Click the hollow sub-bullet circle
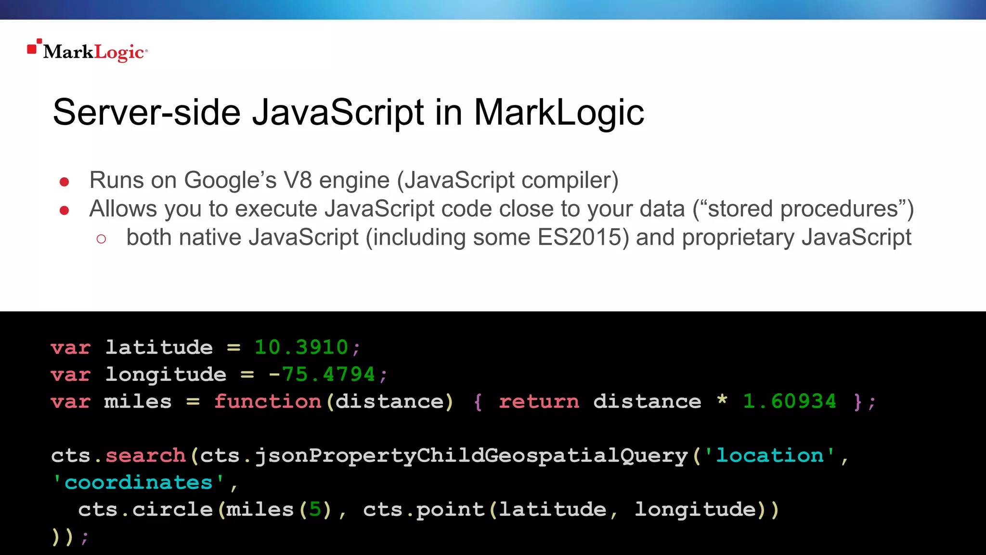 pos(101,239)
